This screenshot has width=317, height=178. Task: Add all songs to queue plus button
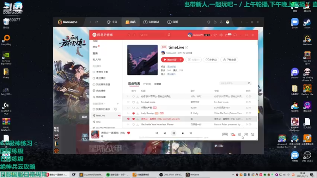pos(181,60)
